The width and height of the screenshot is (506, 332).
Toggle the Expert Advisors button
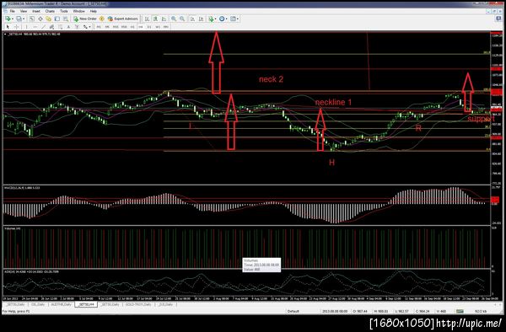pyautogui.click(x=122, y=19)
